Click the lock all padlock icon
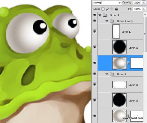147x123 pixels. pos(116,9)
